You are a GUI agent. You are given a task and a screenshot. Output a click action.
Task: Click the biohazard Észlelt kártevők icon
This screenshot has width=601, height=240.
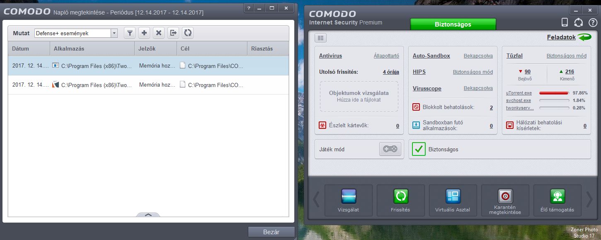coord(322,125)
